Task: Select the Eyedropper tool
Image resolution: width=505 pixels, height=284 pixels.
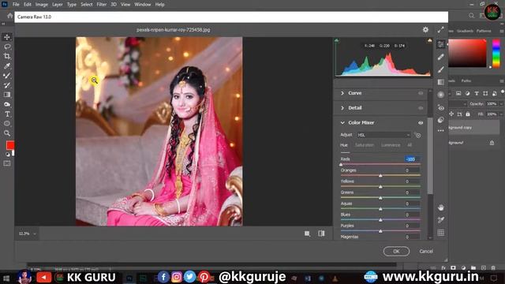Action: coord(7,66)
